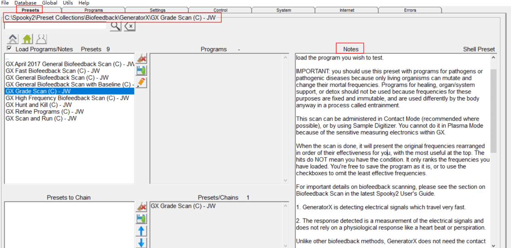The height and width of the screenshot is (248, 511).
Task: Click the pencil edit preset icon
Action: pyautogui.click(x=141, y=83)
